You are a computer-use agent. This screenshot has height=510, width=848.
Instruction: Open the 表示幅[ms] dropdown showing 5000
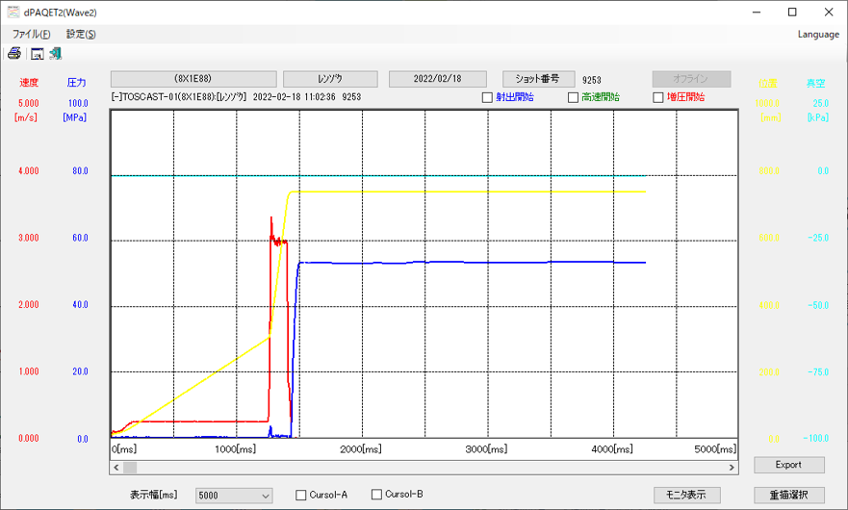(x=234, y=496)
